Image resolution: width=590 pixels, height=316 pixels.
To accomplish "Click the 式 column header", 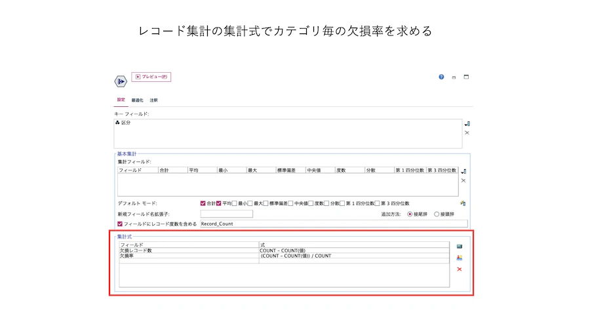I will [x=354, y=245].
